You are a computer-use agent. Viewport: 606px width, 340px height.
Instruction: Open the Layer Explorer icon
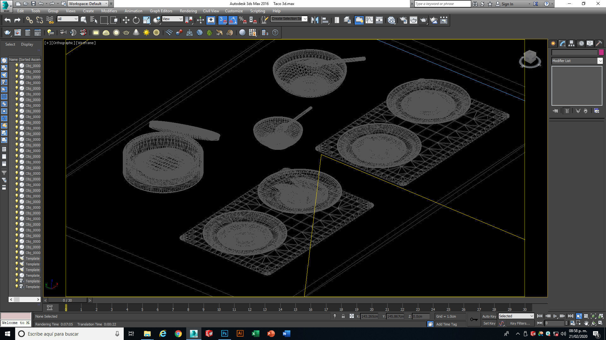click(x=347, y=20)
